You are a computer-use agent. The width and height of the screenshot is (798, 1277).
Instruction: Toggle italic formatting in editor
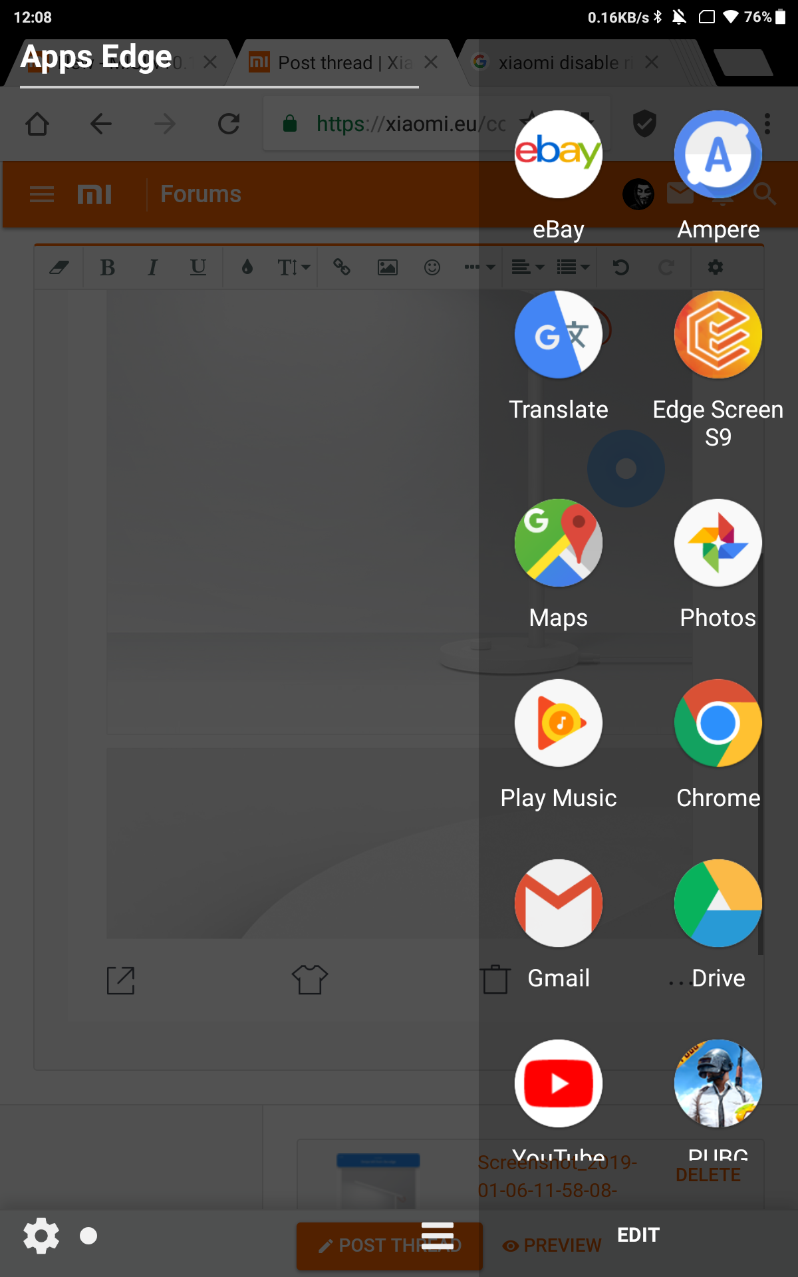[x=152, y=267]
